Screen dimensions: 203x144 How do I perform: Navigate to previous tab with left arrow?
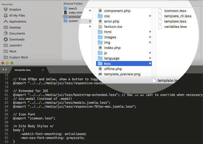click(x=3, y=70)
